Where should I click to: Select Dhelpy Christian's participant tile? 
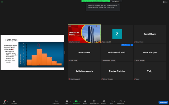pyautogui.click(x=117, y=71)
